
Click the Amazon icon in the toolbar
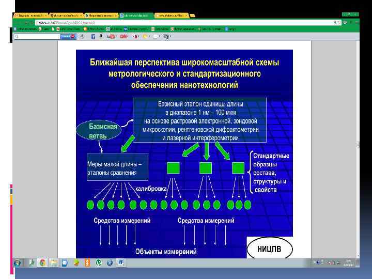[101, 36]
